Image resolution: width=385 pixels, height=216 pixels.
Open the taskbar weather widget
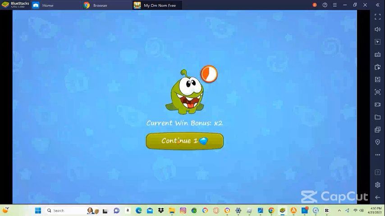tap(6, 210)
